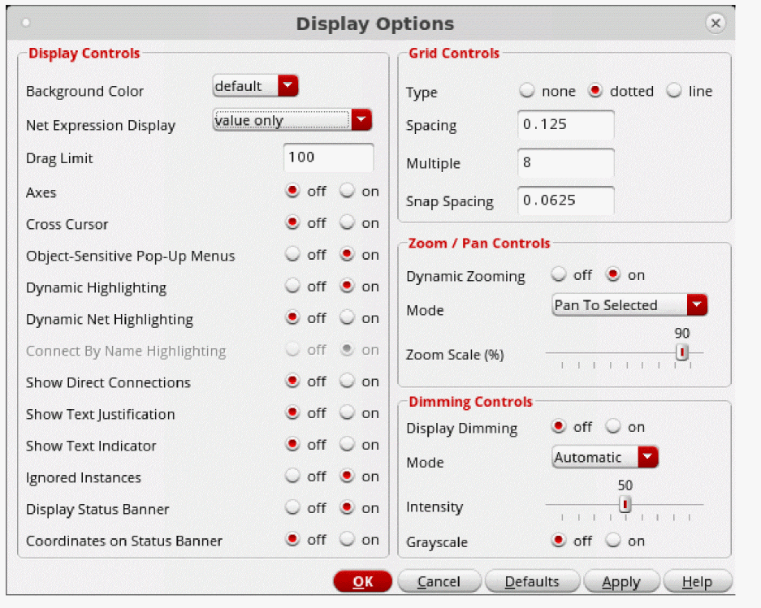Set Dynamic Zooming to on
The image size is (761, 608).
[x=613, y=274]
